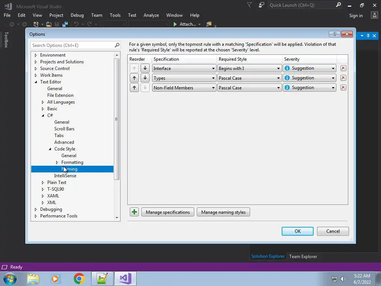Focus the Quick Launch search box
Screen dimensions: 381x286
302,5
